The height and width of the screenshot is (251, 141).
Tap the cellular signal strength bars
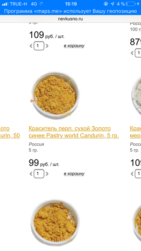pyautogui.click(x=5, y=4)
